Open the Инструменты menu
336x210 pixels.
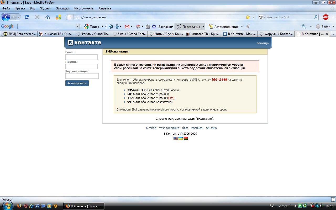[84, 8]
